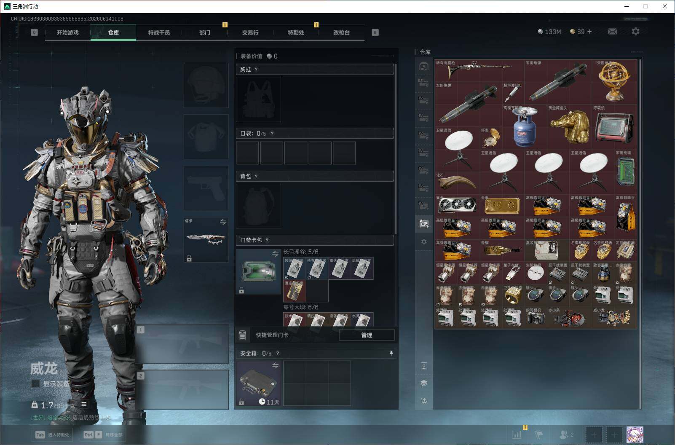Open the 特战干员 tab

tap(159, 32)
